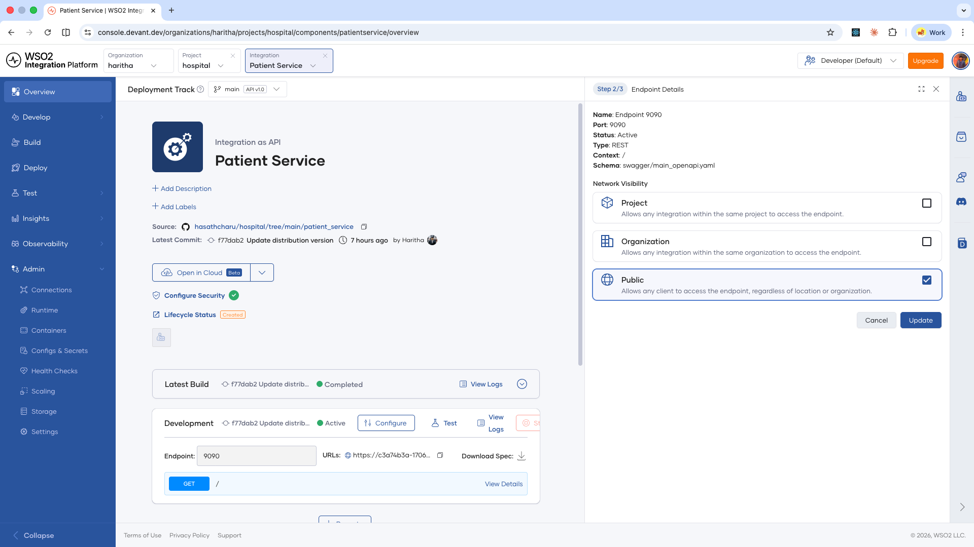The height and width of the screenshot is (547, 974).
Task: Open browser extensions puzzle icon
Action: point(892,32)
